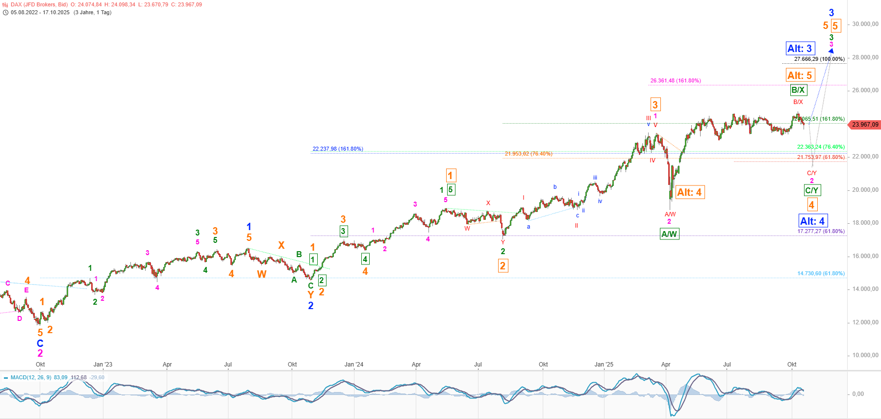The width and height of the screenshot is (881, 419).
Task: Click the orange boxed 'Alt: 5' label
Action: click(800, 75)
